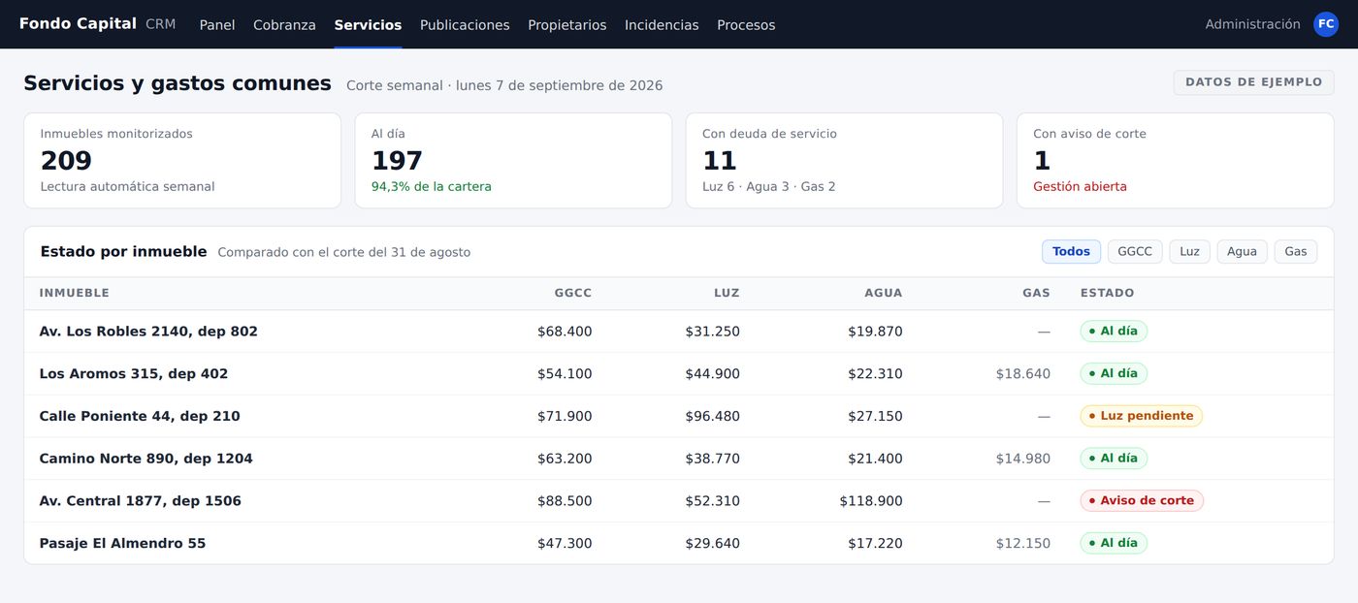Open the Inmuebles monitorizados card

[182, 160]
